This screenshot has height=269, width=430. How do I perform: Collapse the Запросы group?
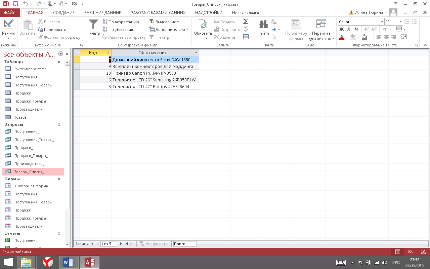point(59,125)
